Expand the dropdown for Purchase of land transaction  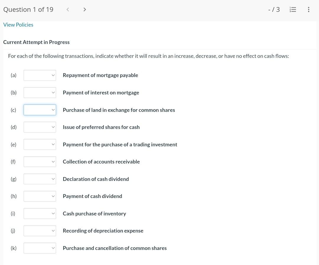point(40,110)
